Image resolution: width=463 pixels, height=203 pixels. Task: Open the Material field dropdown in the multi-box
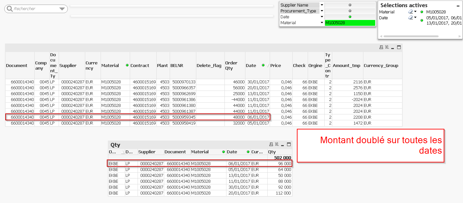click(x=322, y=23)
